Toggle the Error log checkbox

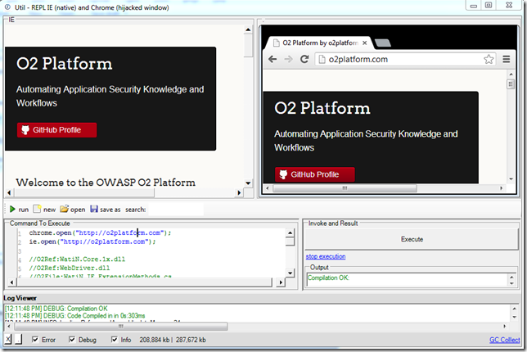coord(34,339)
